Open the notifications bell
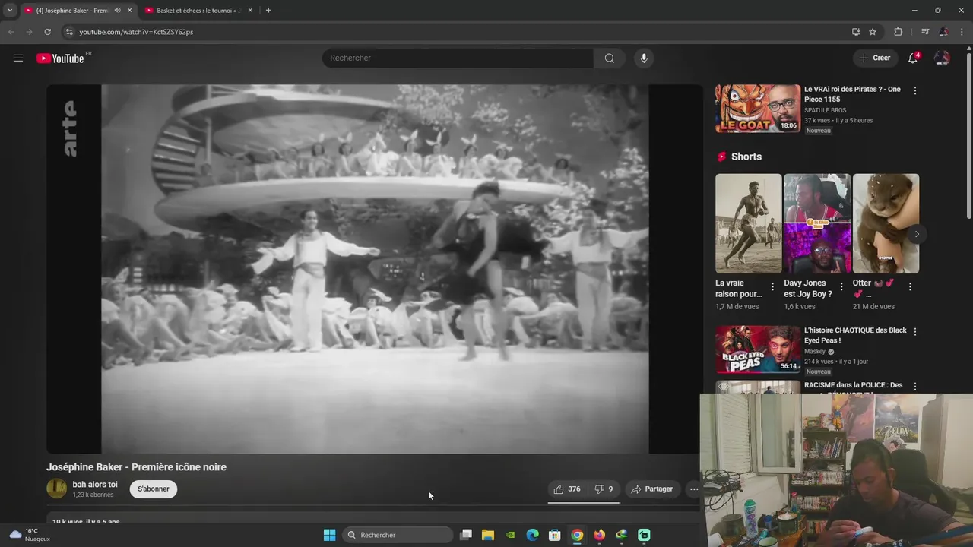Image resolution: width=973 pixels, height=547 pixels. (x=913, y=58)
